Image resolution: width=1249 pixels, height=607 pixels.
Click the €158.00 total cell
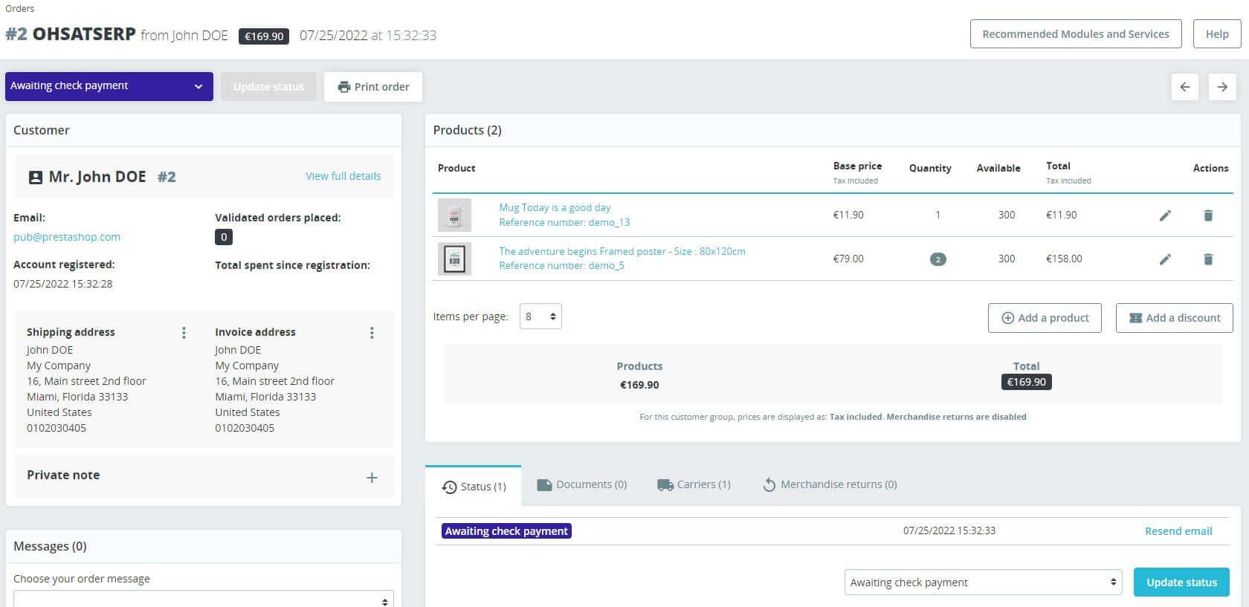click(1064, 259)
